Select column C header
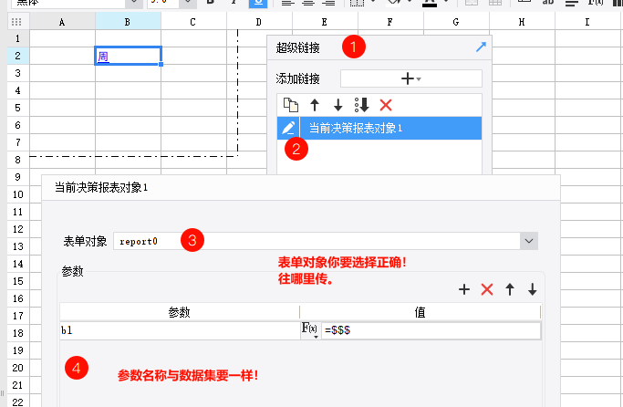The height and width of the screenshot is (407, 623). click(193, 22)
